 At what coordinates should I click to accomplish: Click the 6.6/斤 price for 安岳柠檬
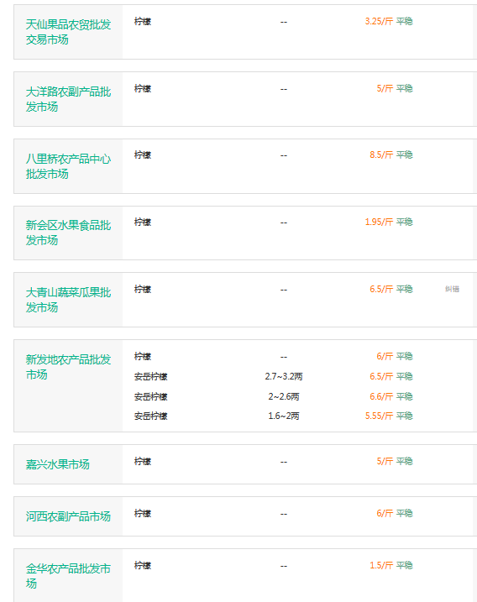click(381, 396)
